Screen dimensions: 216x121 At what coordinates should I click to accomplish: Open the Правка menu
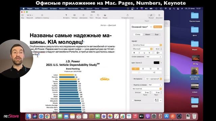pos(45,8)
